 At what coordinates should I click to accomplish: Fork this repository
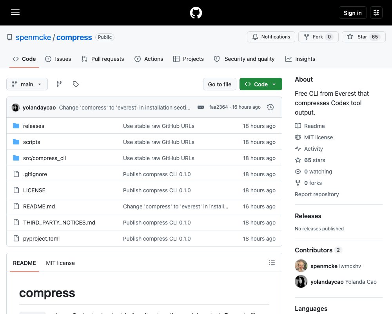tap(318, 37)
